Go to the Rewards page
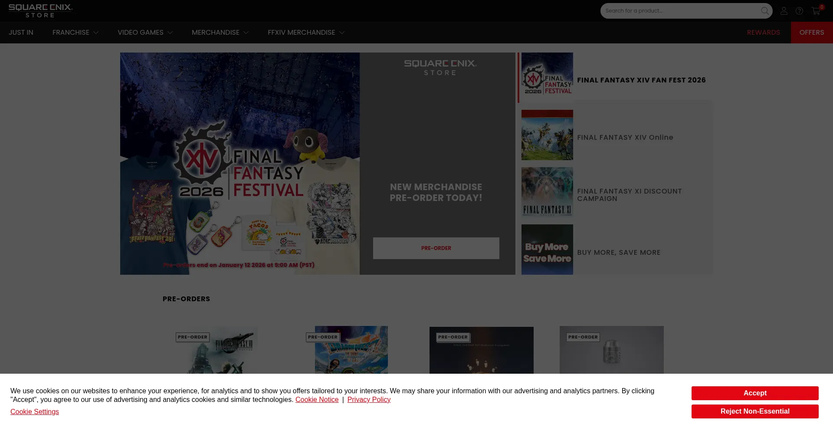This screenshot has height=431, width=833. pos(763,33)
